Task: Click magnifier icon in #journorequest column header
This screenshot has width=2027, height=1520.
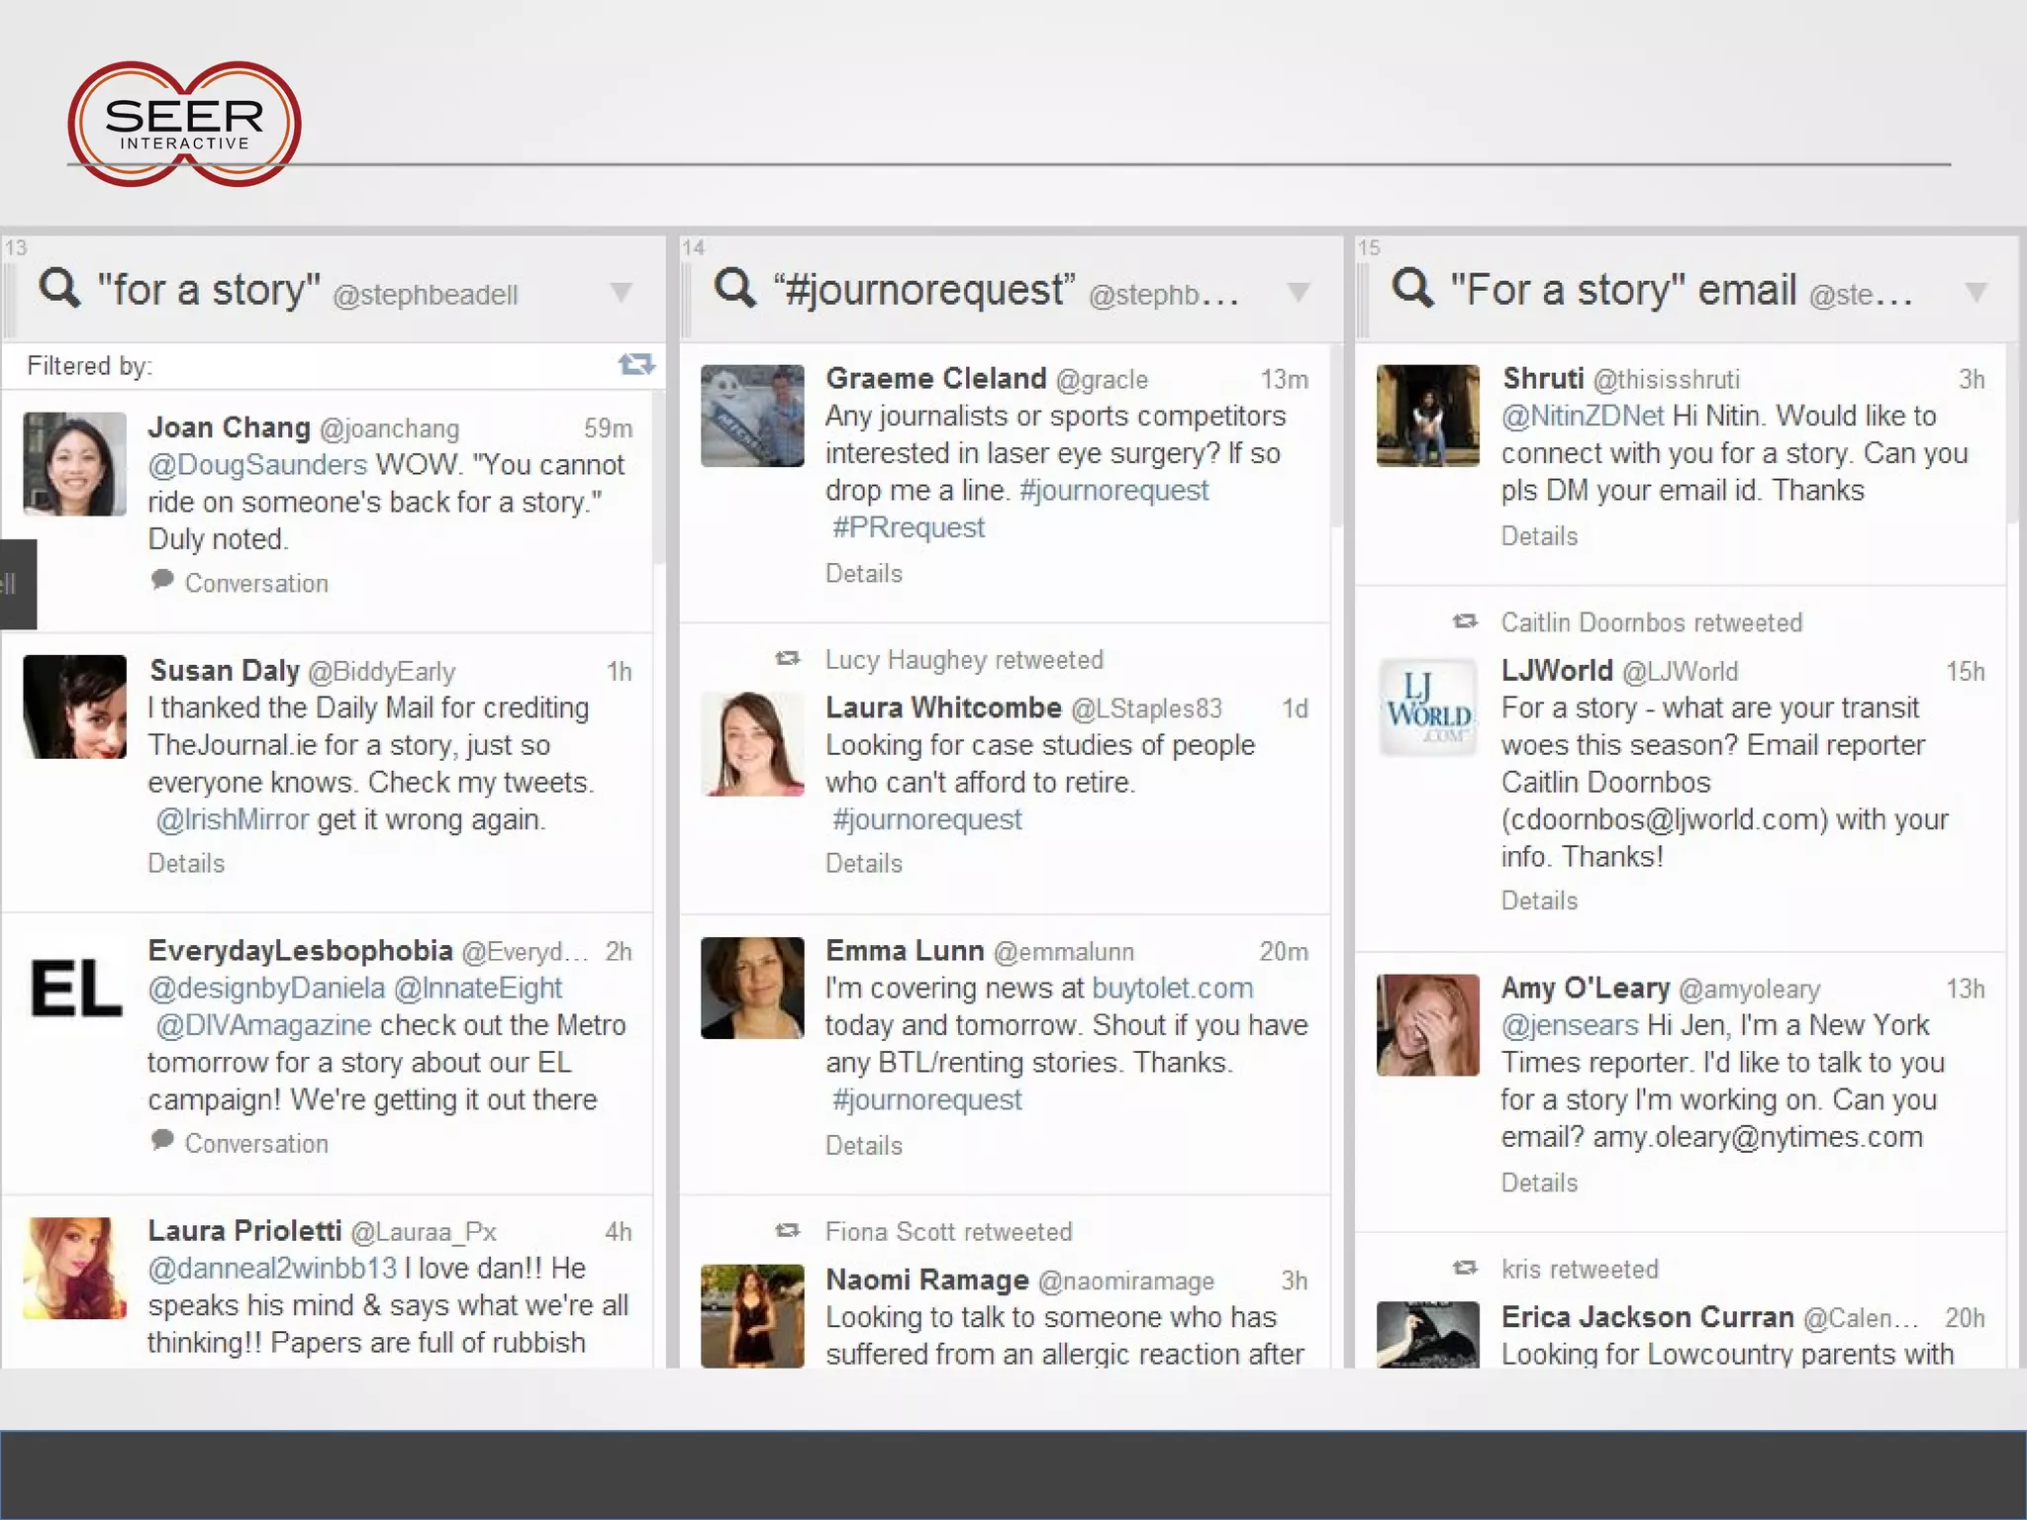Action: (735, 288)
